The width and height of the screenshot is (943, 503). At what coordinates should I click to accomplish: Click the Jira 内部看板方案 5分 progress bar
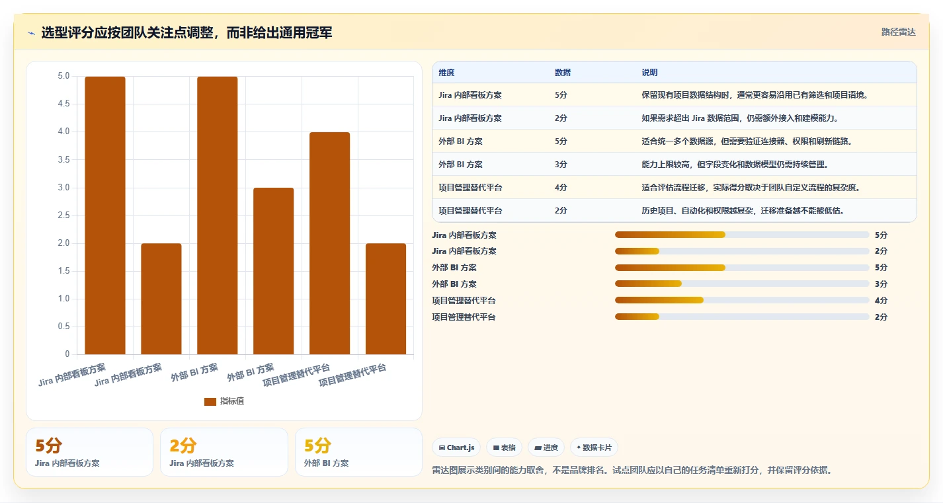point(742,235)
